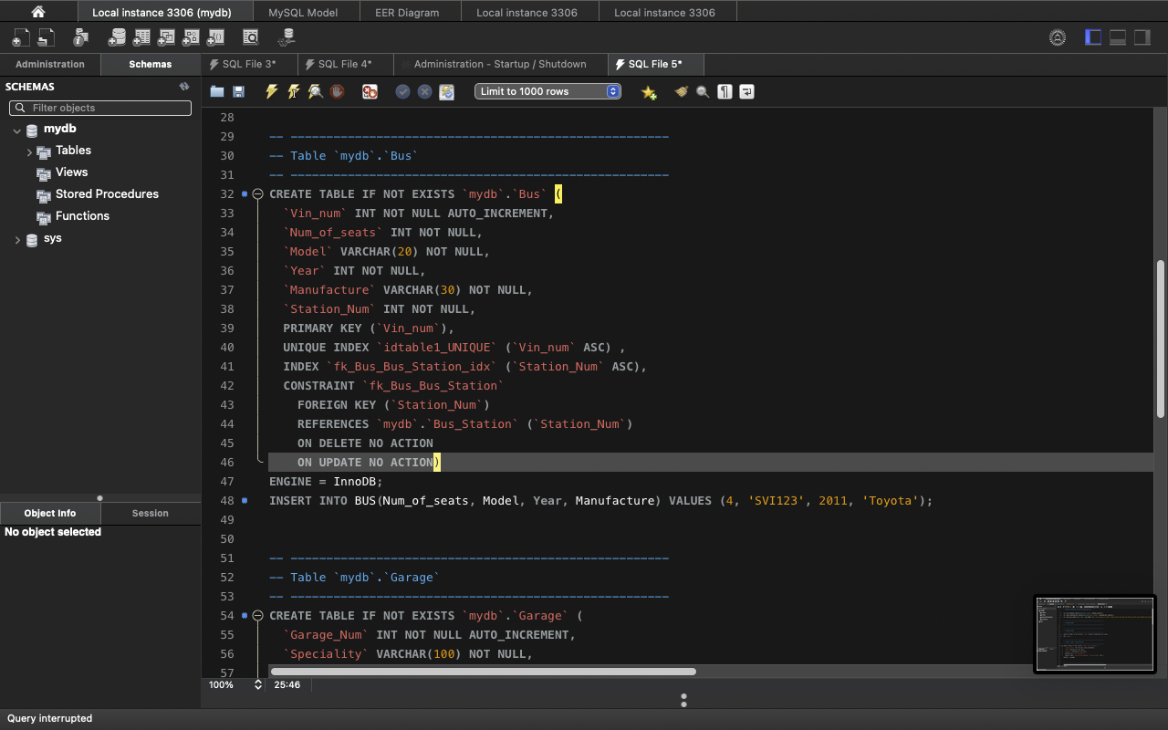Click the Save script floppy disk icon
The image size is (1168, 730).
pyautogui.click(x=239, y=91)
